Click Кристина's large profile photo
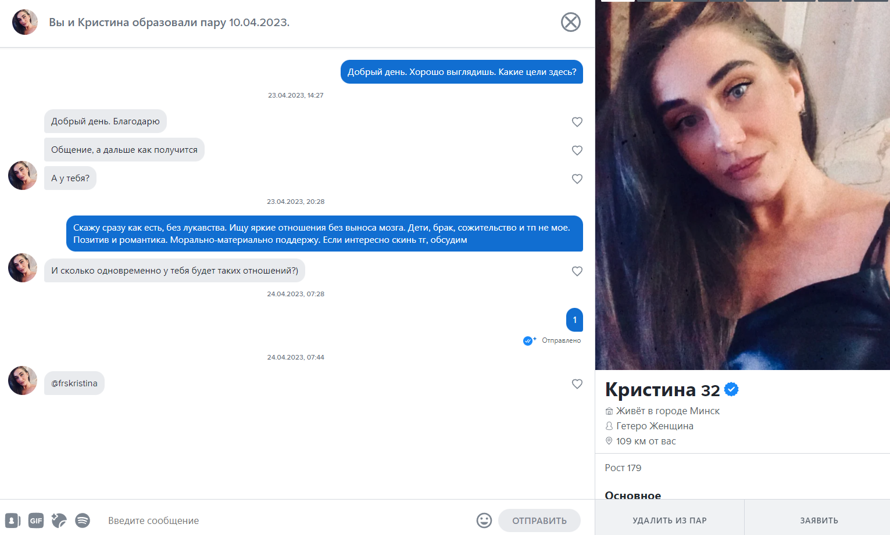Screen dimensions: 890x535 point(742,186)
